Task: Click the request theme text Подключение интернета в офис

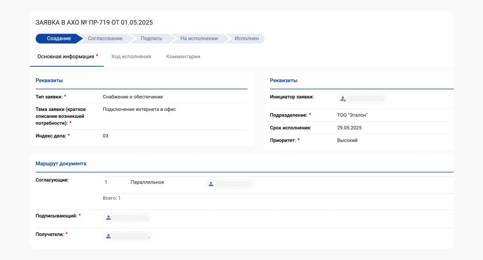Action: click(139, 109)
